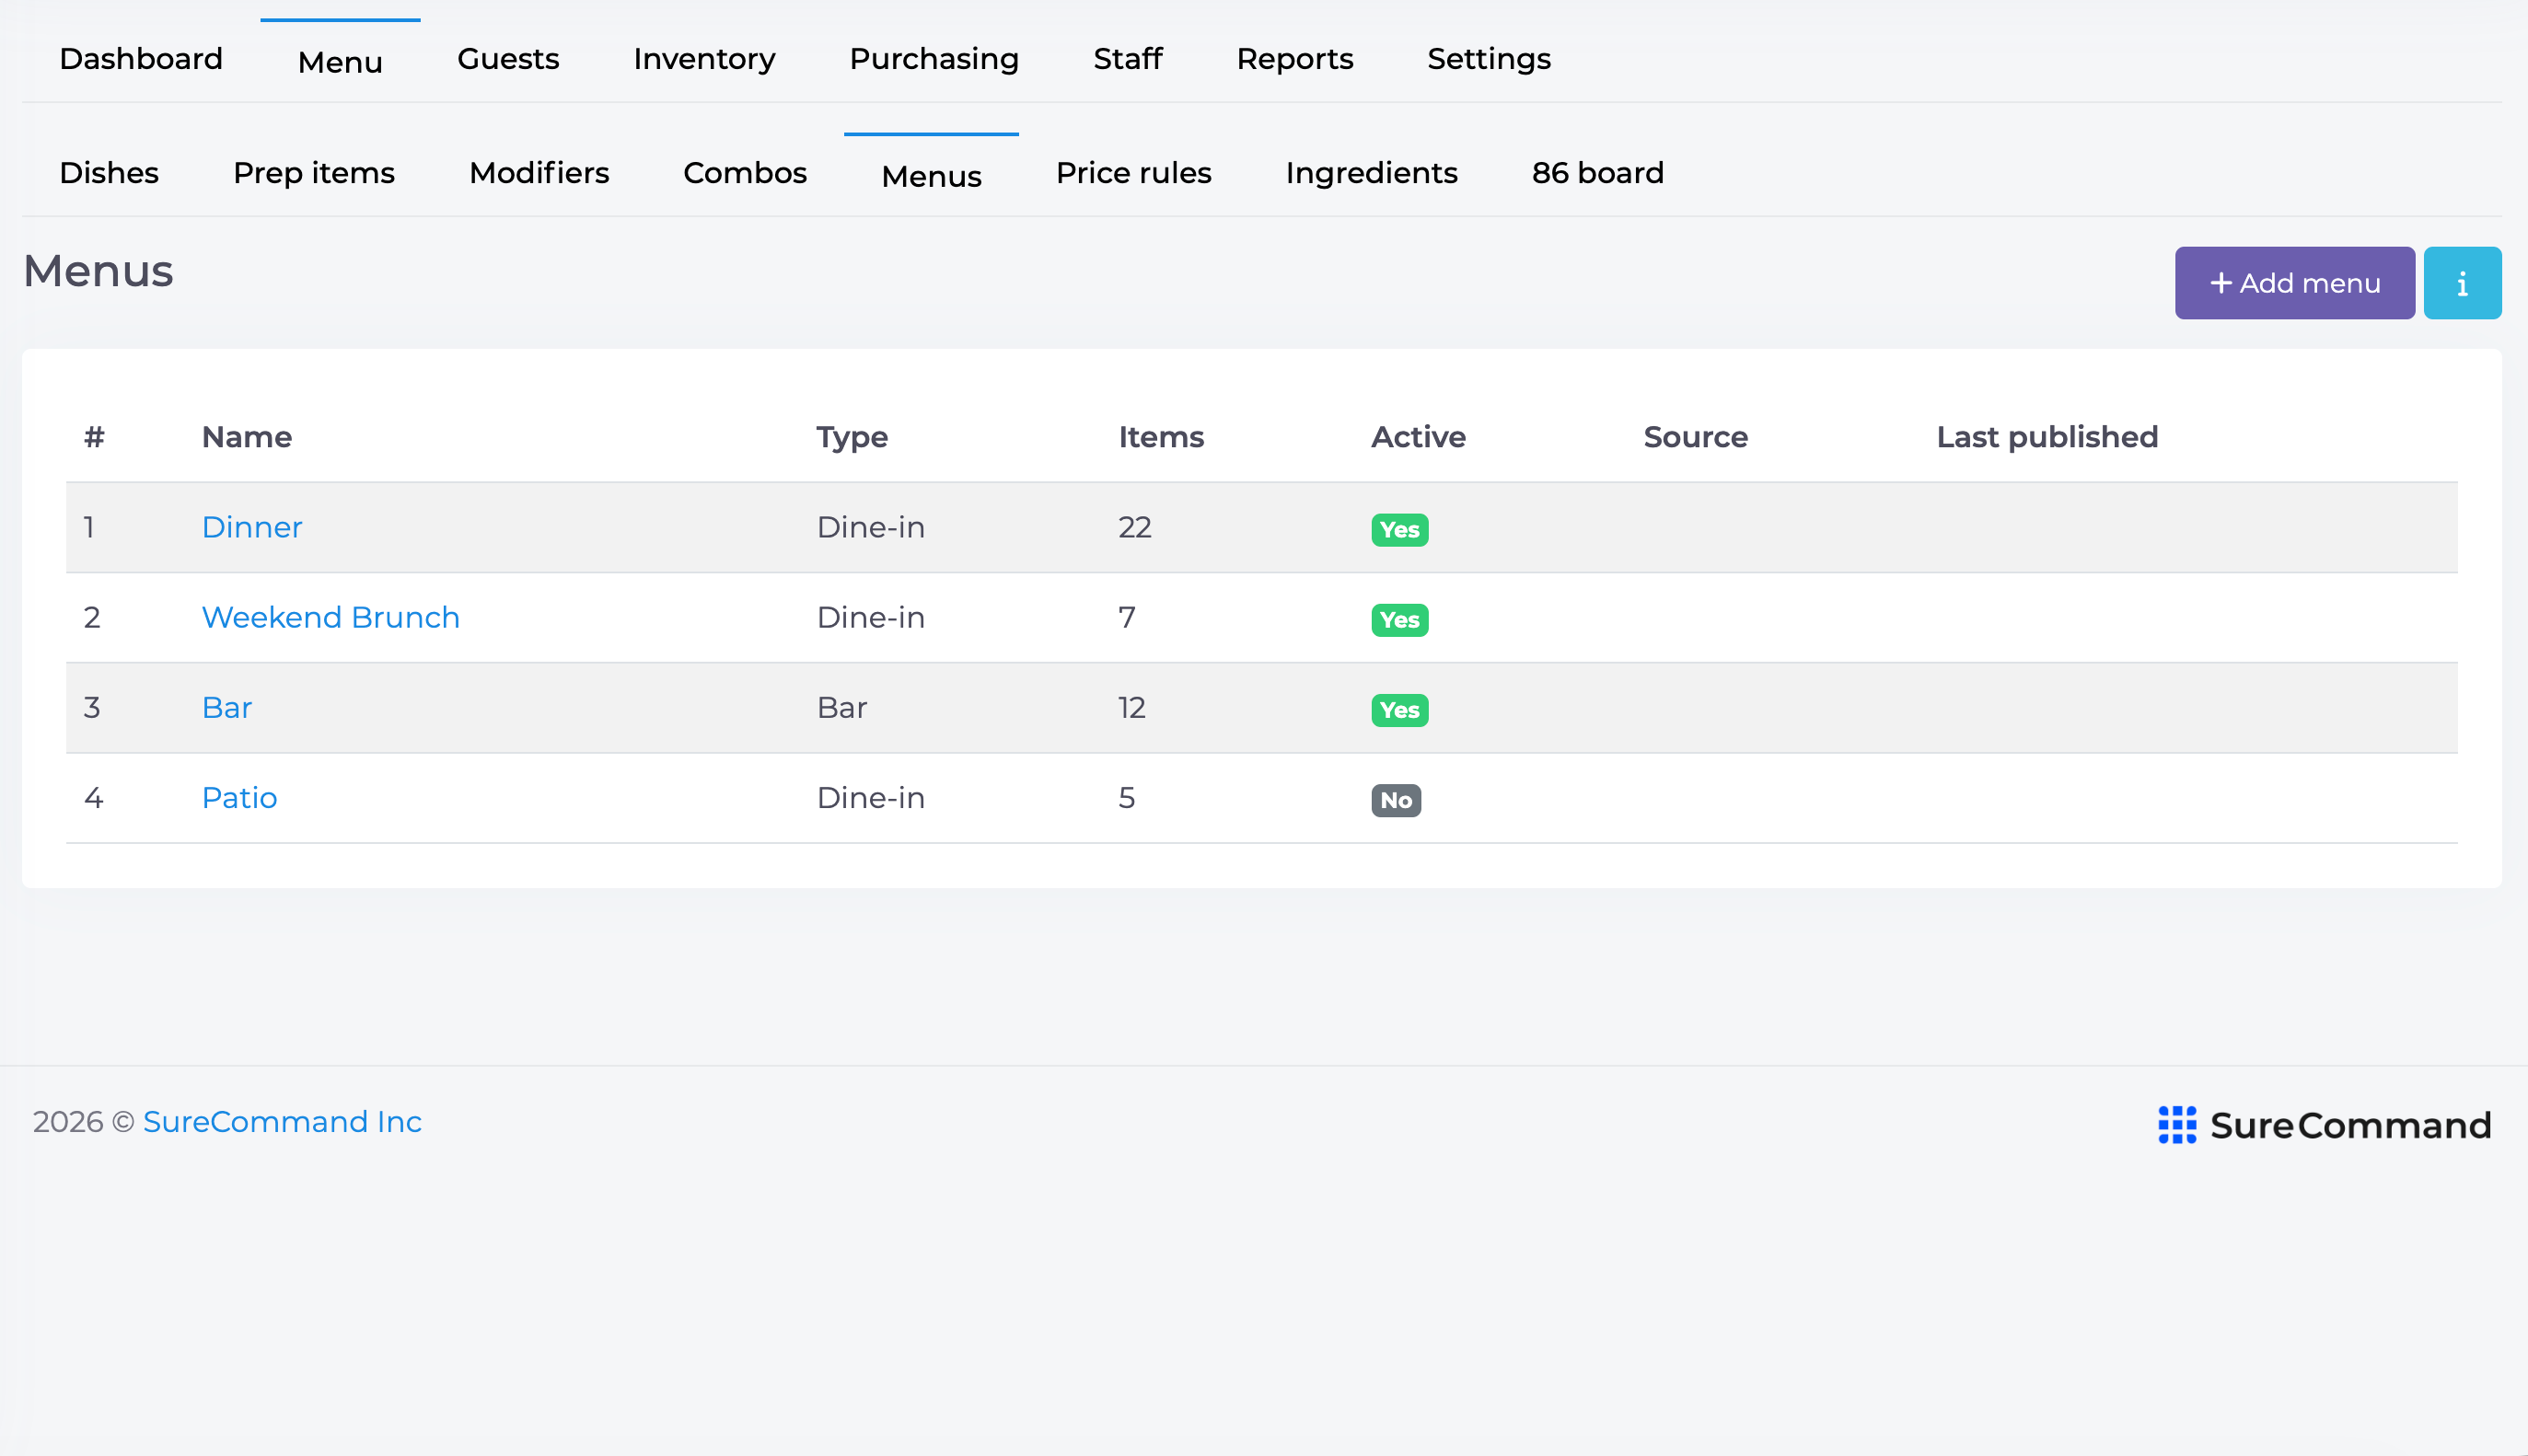
Task: Select the Menus sub-tab
Action: tap(931, 175)
